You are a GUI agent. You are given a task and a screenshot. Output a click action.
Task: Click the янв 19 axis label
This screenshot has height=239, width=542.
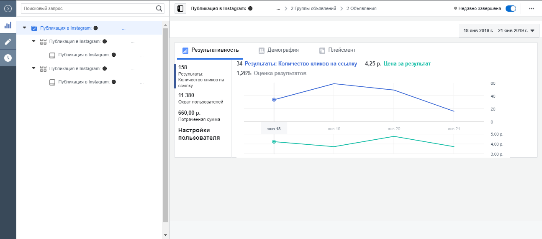coord(334,129)
